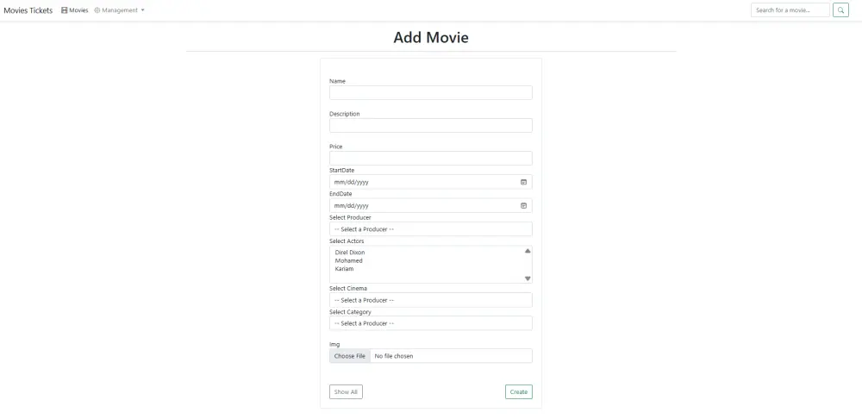
Task: Select actor Direl Dixon
Action: [350, 253]
